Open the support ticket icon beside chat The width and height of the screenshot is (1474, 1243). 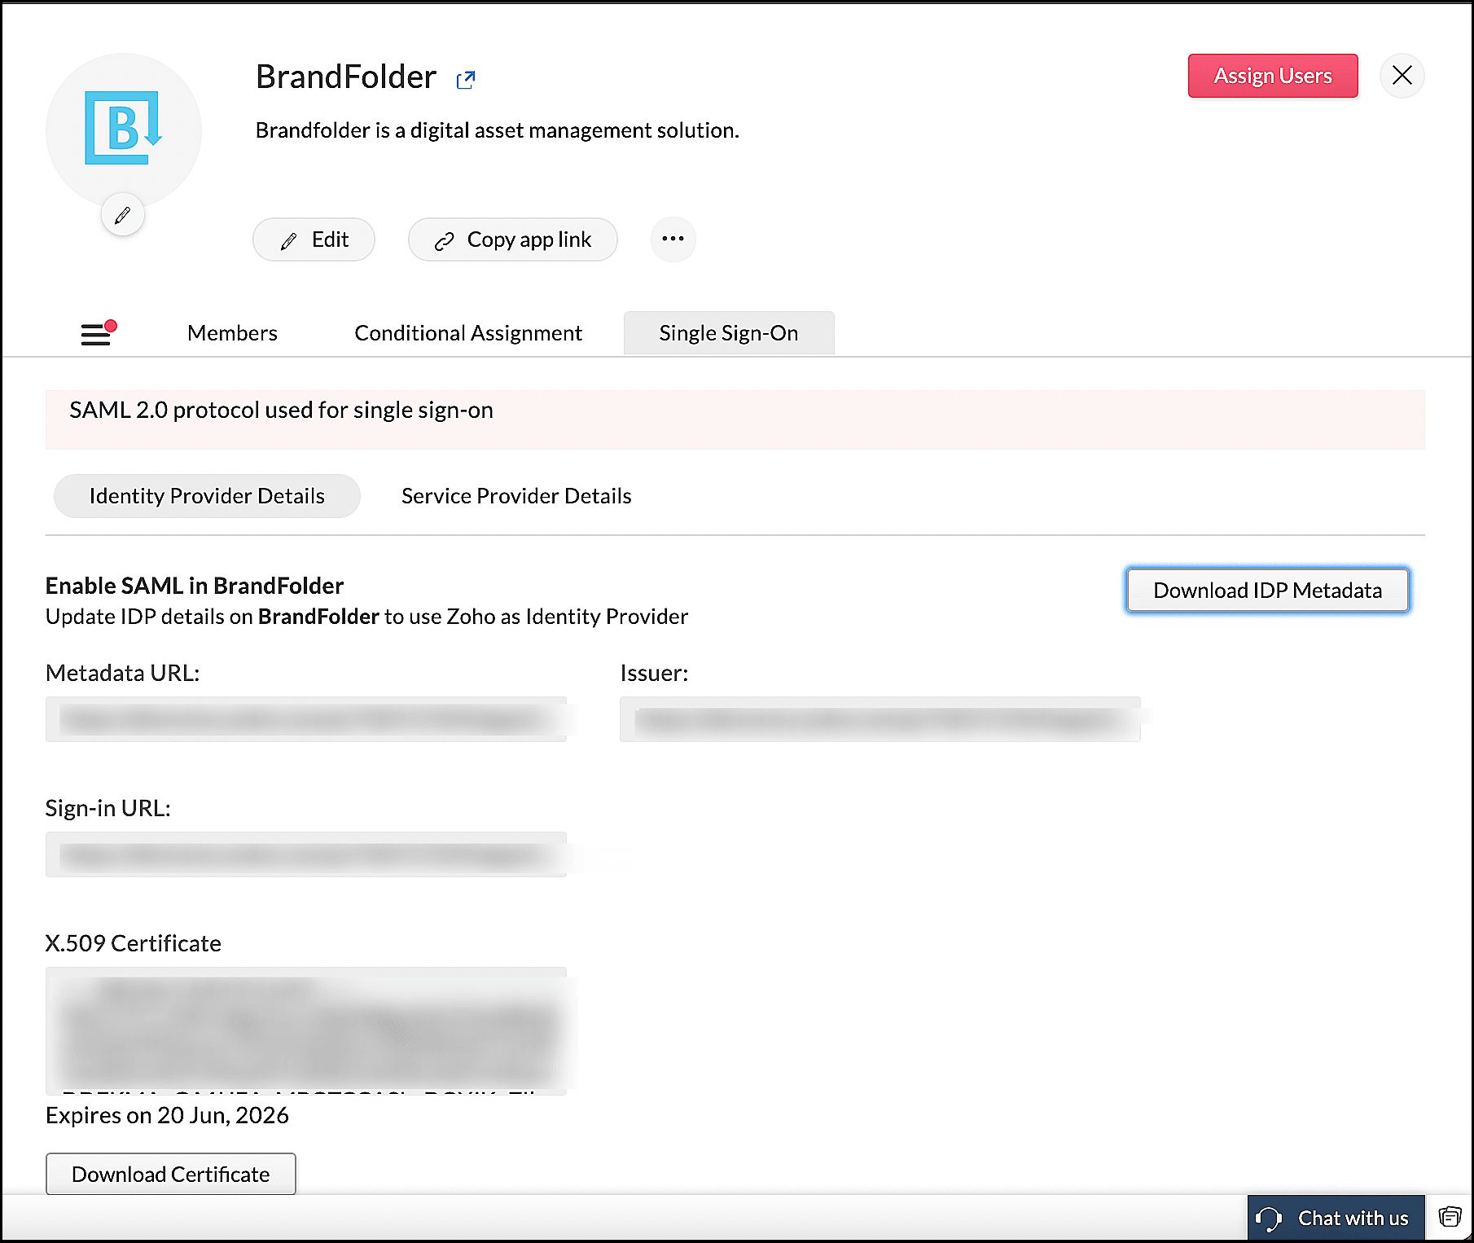[x=1450, y=1217]
